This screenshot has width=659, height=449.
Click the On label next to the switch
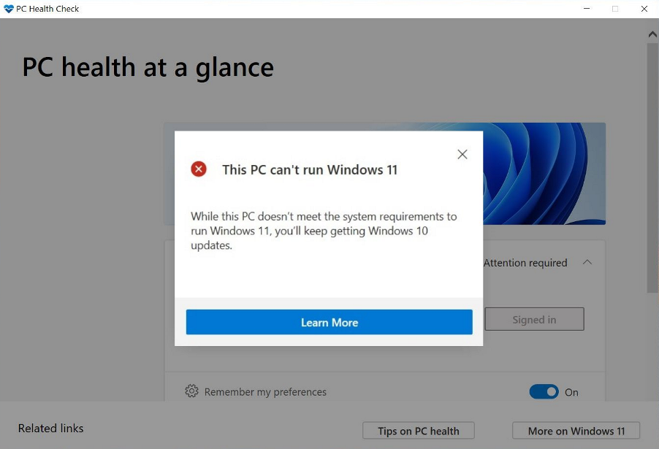tap(571, 392)
